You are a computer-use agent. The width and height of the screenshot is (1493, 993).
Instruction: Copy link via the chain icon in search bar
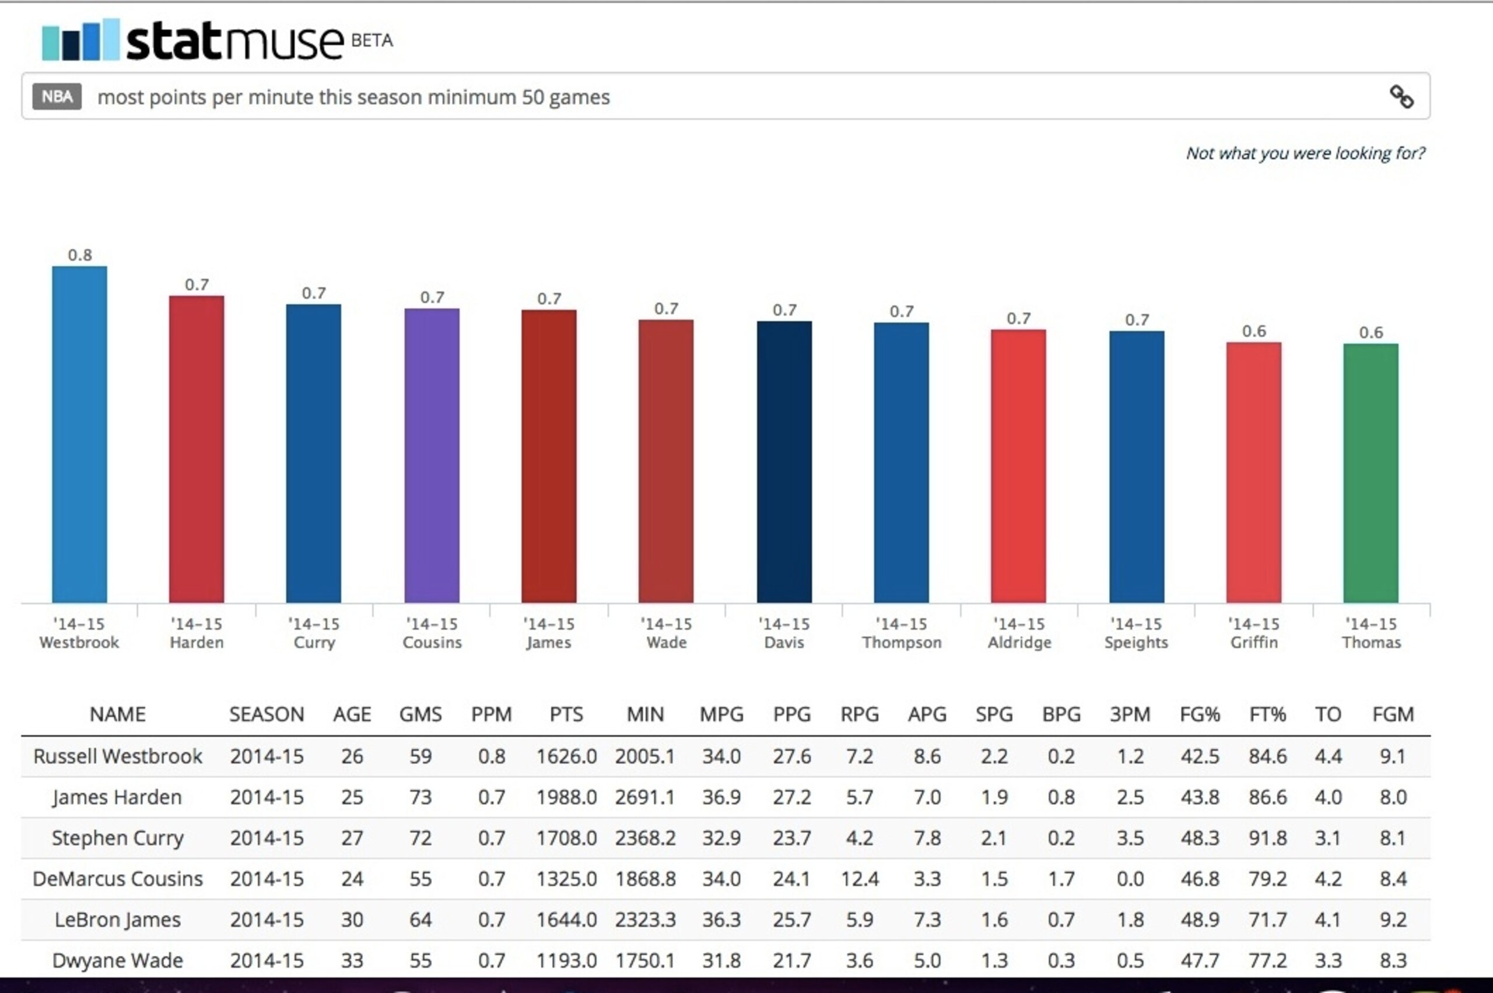(x=1401, y=97)
